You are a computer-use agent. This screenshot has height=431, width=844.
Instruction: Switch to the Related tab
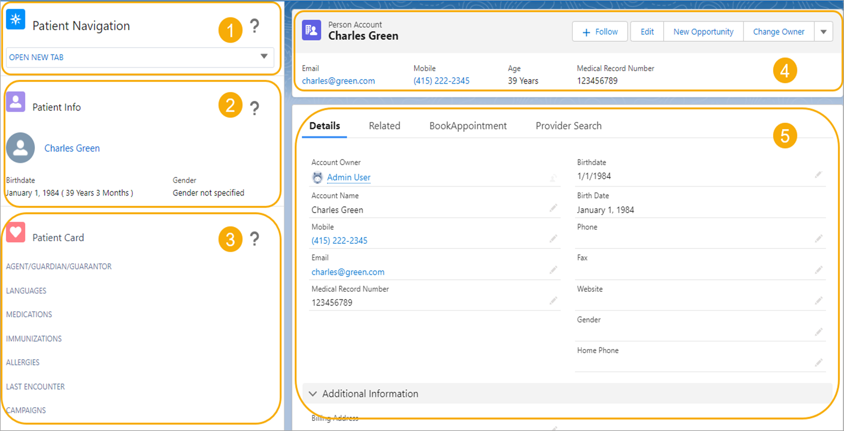(x=384, y=126)
